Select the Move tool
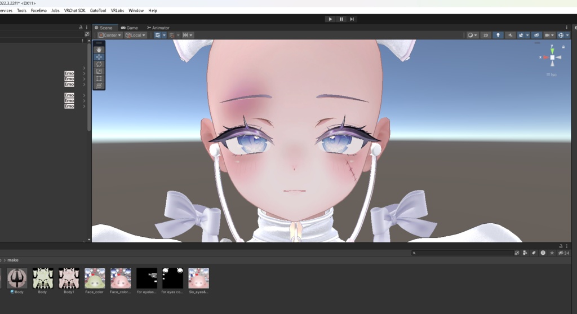 [x=99, y=57]
